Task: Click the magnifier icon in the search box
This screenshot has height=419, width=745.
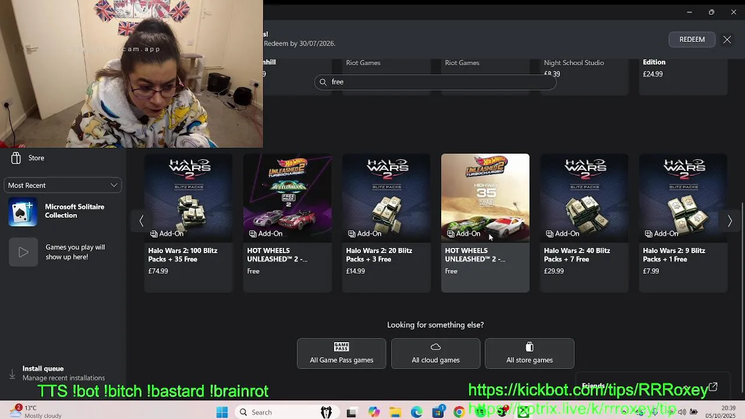Action: 323,82
